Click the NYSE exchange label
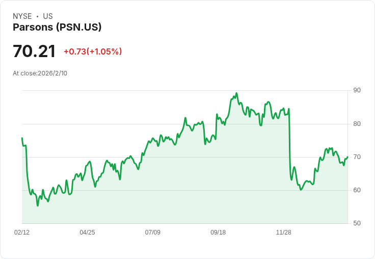This screenshot has height=259, width=375. (22, 16)
